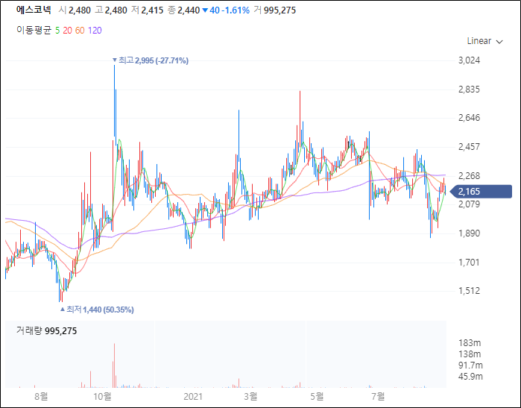Click the stock name 에스코넥

(x=34, y=10)
